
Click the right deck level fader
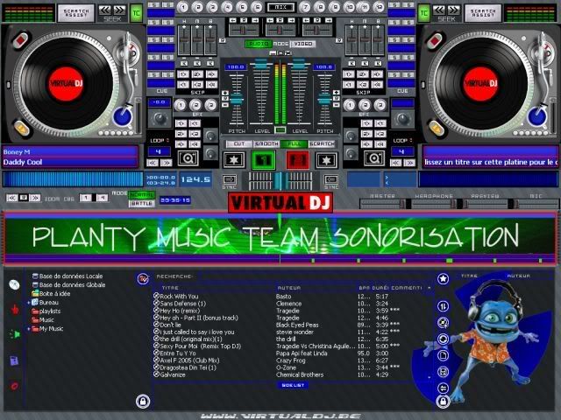pyautogui.click(x=299, y=64)
